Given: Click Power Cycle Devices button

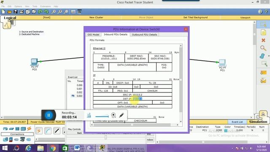Looking at the screenshot, I should (x=42, y=122).
